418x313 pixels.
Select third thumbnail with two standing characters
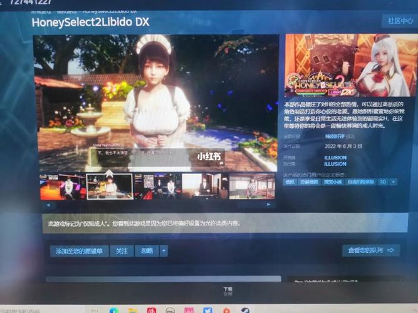coord(158,187)
